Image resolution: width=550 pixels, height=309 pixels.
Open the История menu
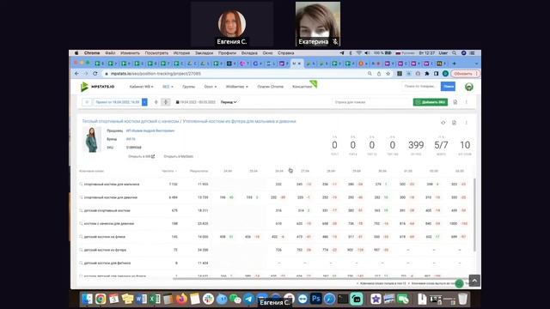[x=181, y=53]
